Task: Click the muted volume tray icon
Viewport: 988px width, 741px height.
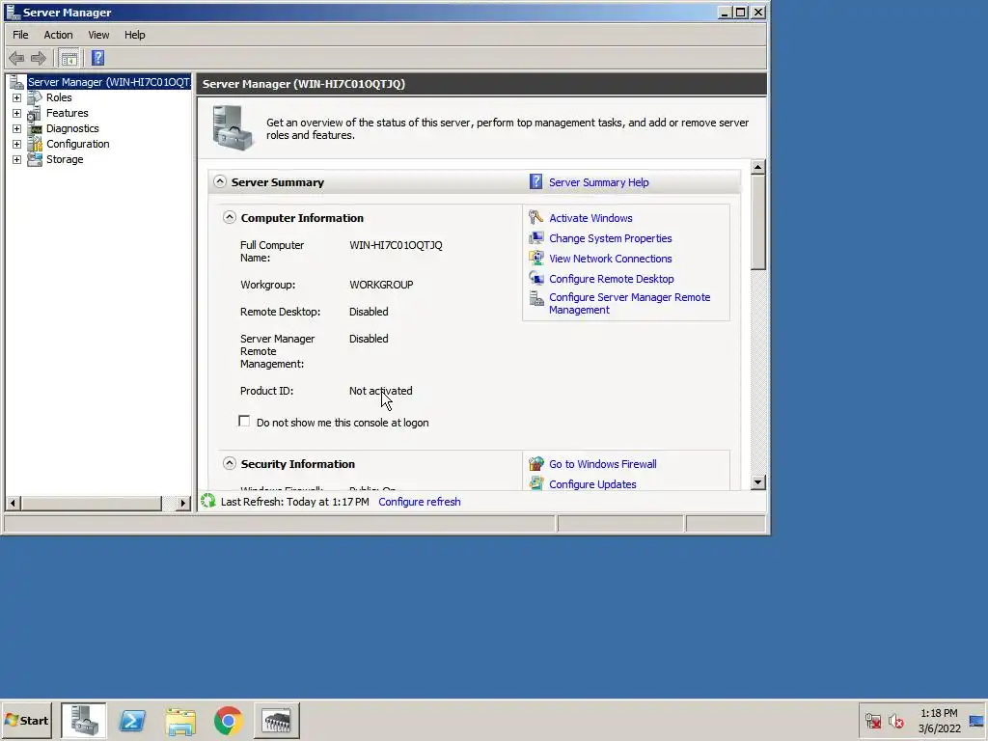Action: 895,720
